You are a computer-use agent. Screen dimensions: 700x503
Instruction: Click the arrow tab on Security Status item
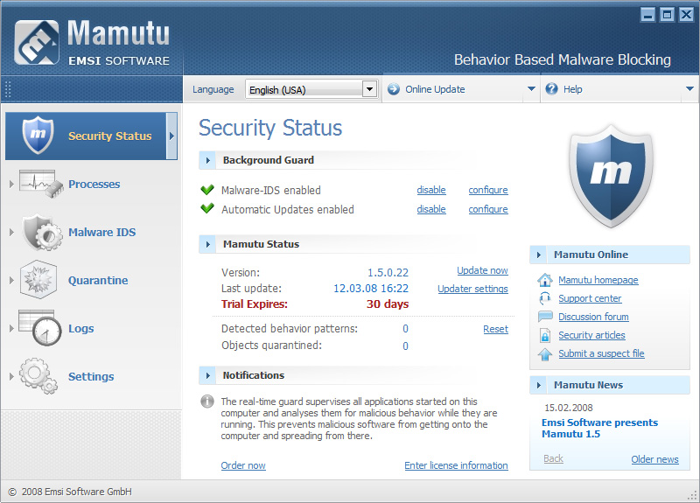[x=171, y=136]
